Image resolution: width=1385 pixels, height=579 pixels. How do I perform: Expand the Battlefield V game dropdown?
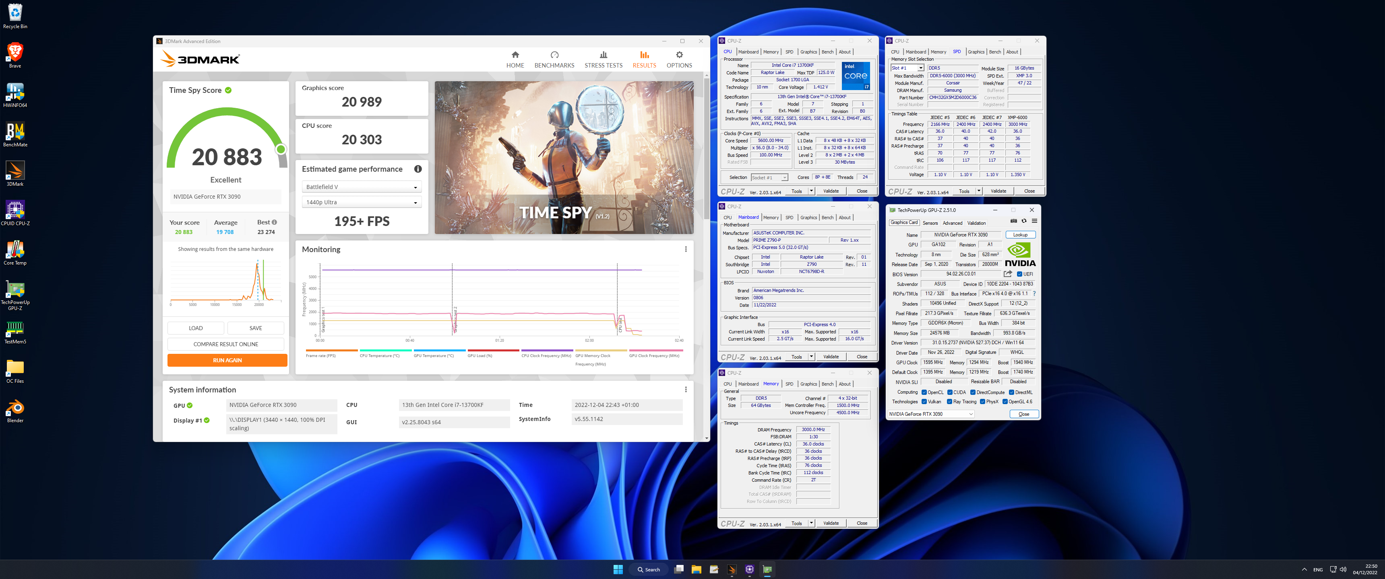coord(361,187)
